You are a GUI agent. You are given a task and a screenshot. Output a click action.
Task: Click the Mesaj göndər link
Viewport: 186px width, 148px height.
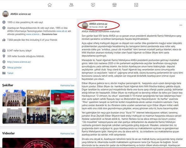click(15, 68)
